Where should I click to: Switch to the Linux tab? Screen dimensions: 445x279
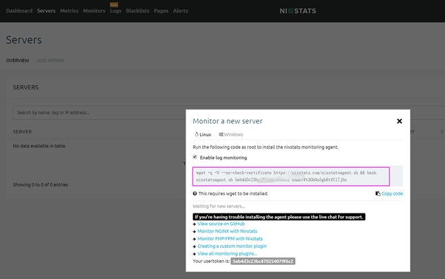pos(203,134)
